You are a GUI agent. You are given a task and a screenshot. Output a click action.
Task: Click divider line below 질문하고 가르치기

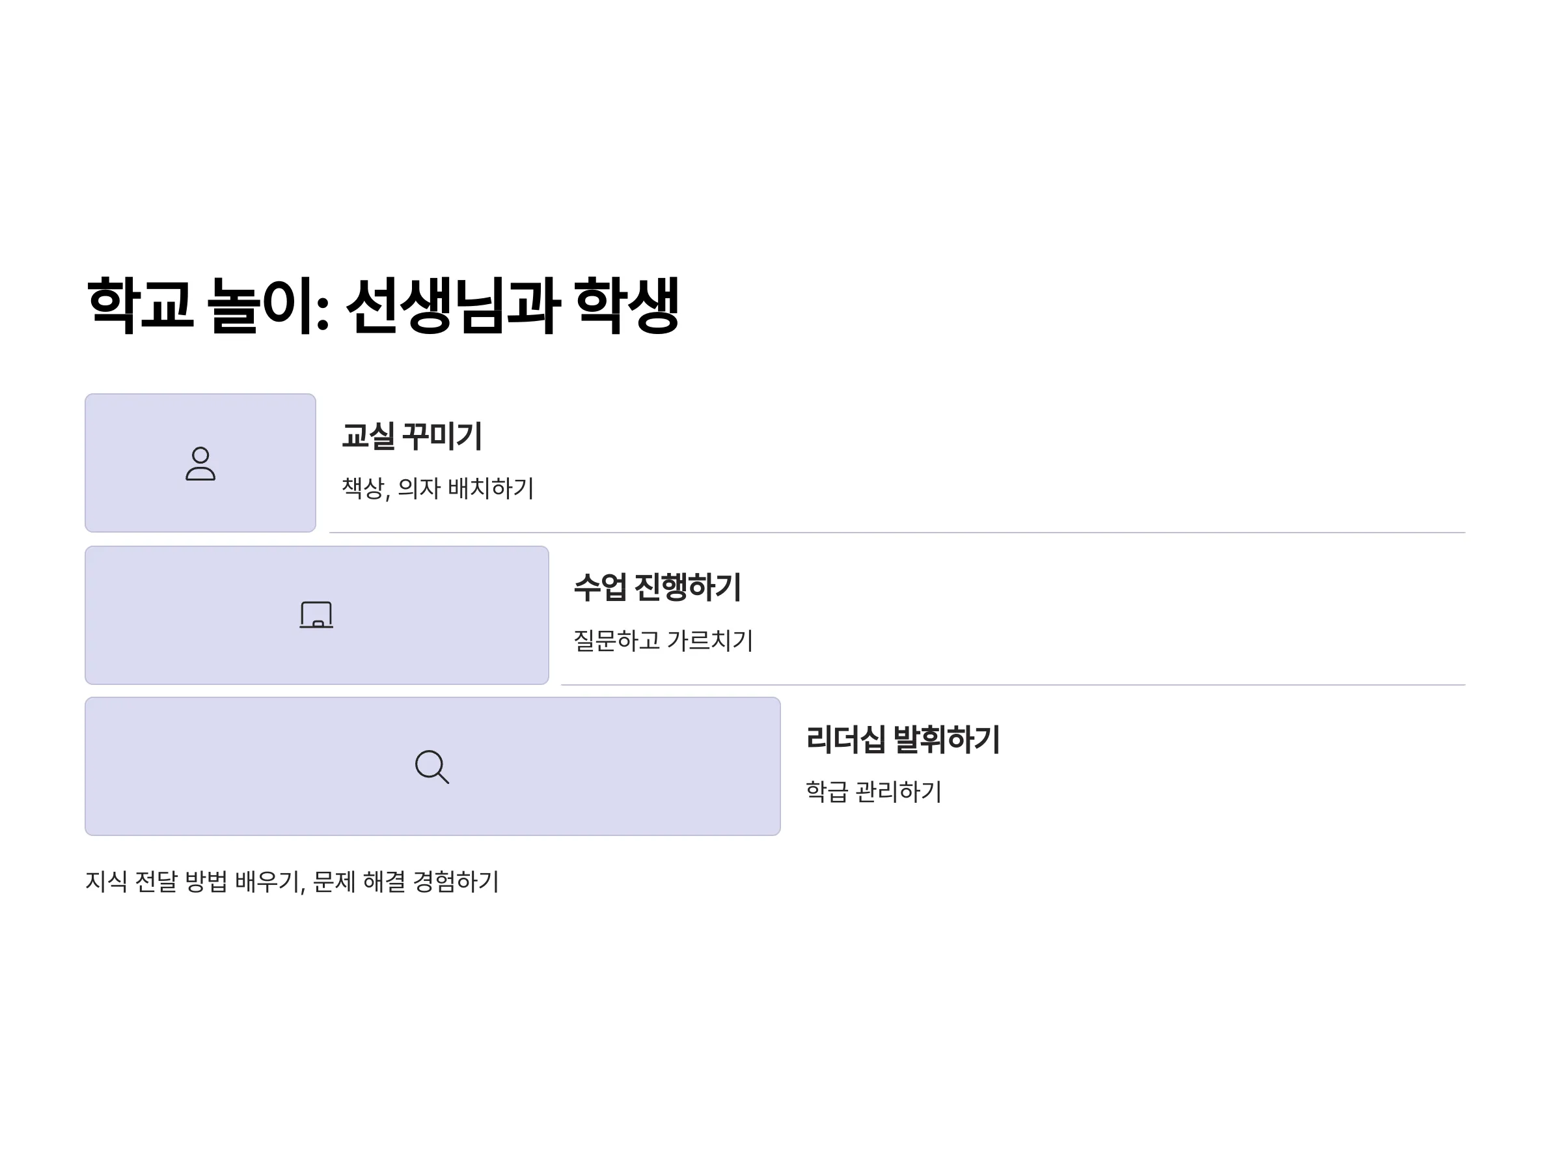point(1013,684)
